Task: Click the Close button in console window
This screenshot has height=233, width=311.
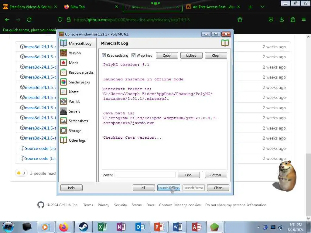Action: pyautogui.click(x=218, y=187)
